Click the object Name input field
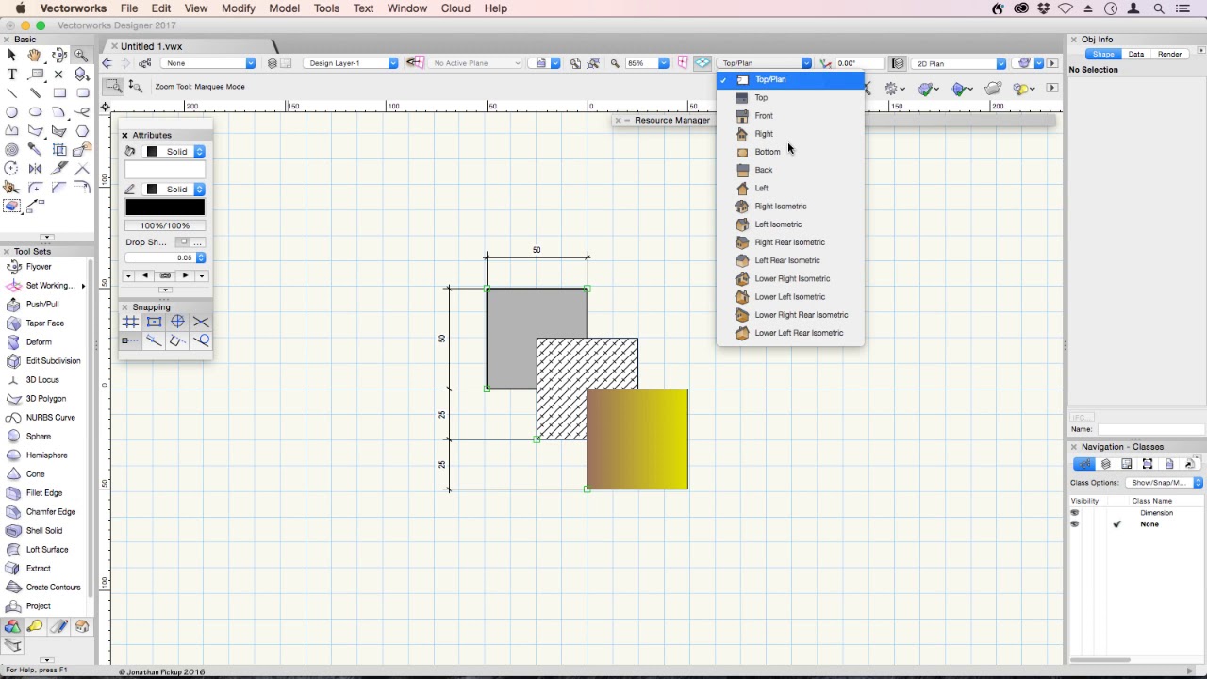Viewport: 1207px width, 679px height. click(1149, 429)
